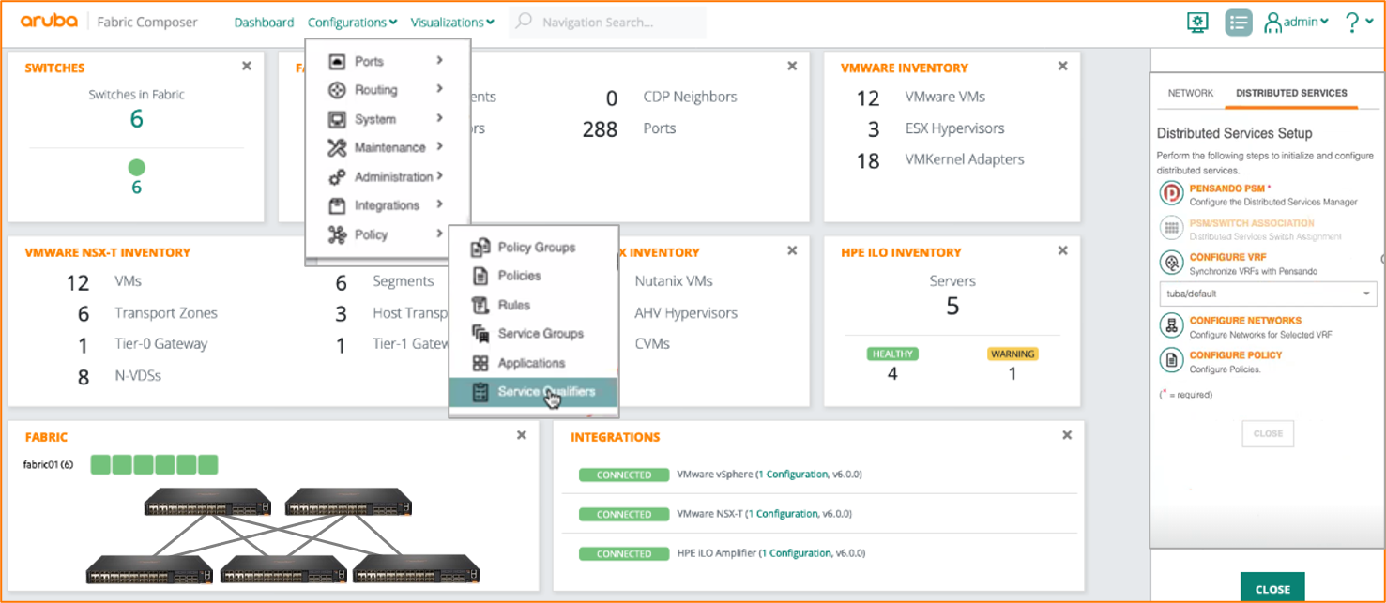This screenshot has width=1386, height=603.
Task: Close the SWITCHES widget
Action: pyautogui.click(x=246, y=66)
